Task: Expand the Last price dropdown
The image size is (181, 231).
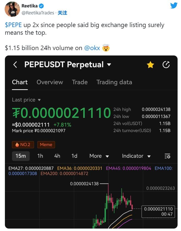Action: 26,100
